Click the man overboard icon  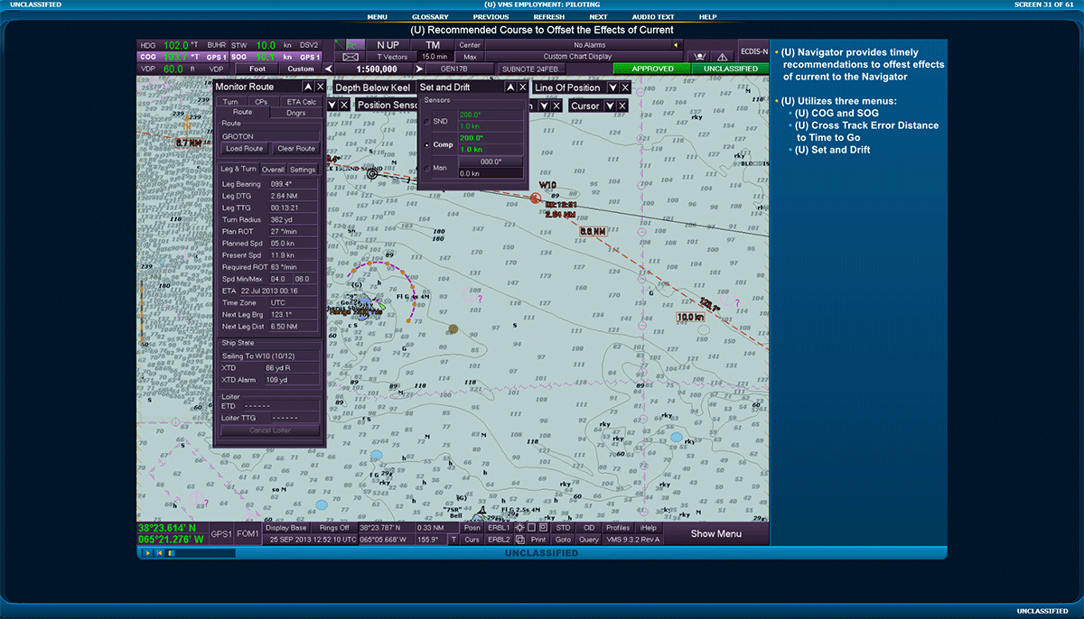[x=700, y=57]
